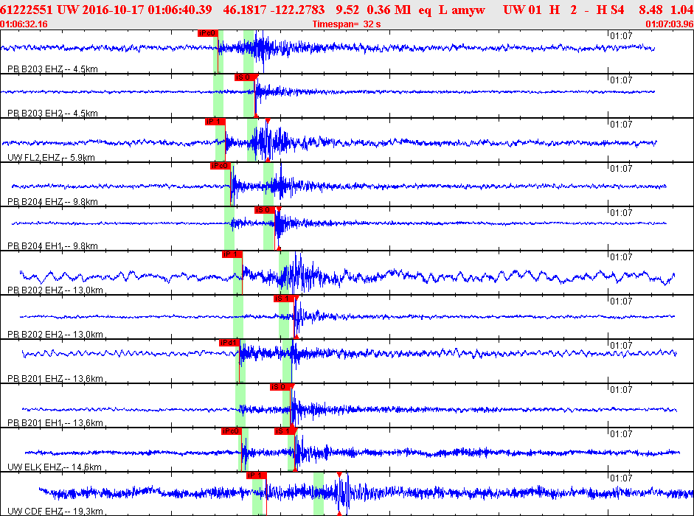
Task: Select the iPd1 pick flag on B201 EHZ
Action: (229, 343)
